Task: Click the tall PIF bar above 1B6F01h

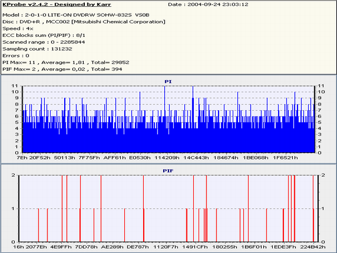Action: [x=248, y=209]
